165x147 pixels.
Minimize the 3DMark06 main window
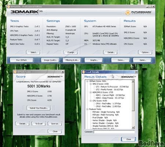pyautogui.click(x=147, y=7)
